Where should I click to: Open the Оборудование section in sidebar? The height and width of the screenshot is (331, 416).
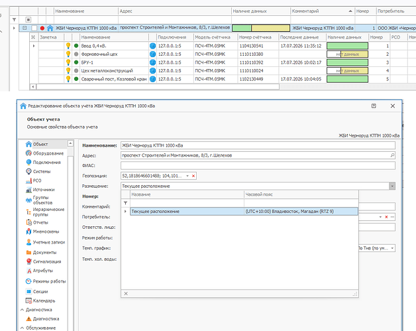click(x=45, y=153)
